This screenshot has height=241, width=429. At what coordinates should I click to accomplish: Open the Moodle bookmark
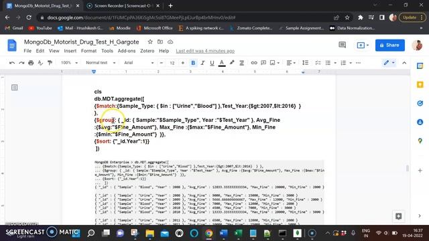click(120, 28)
